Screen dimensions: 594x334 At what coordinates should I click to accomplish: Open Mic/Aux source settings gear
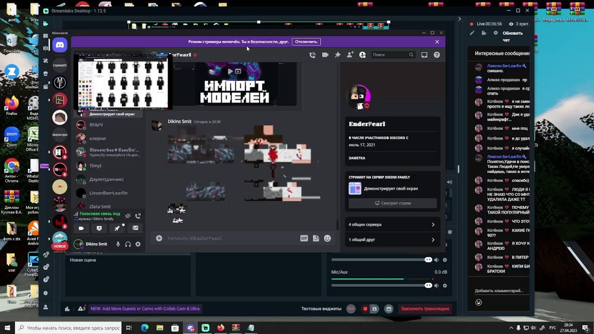(445, 285)
